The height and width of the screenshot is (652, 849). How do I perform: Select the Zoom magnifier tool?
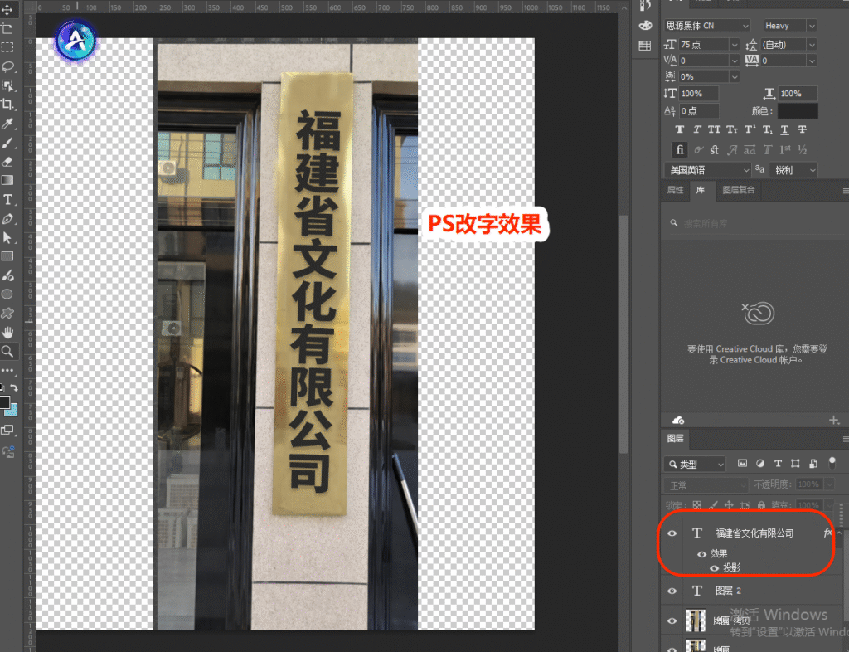point(7,352)
